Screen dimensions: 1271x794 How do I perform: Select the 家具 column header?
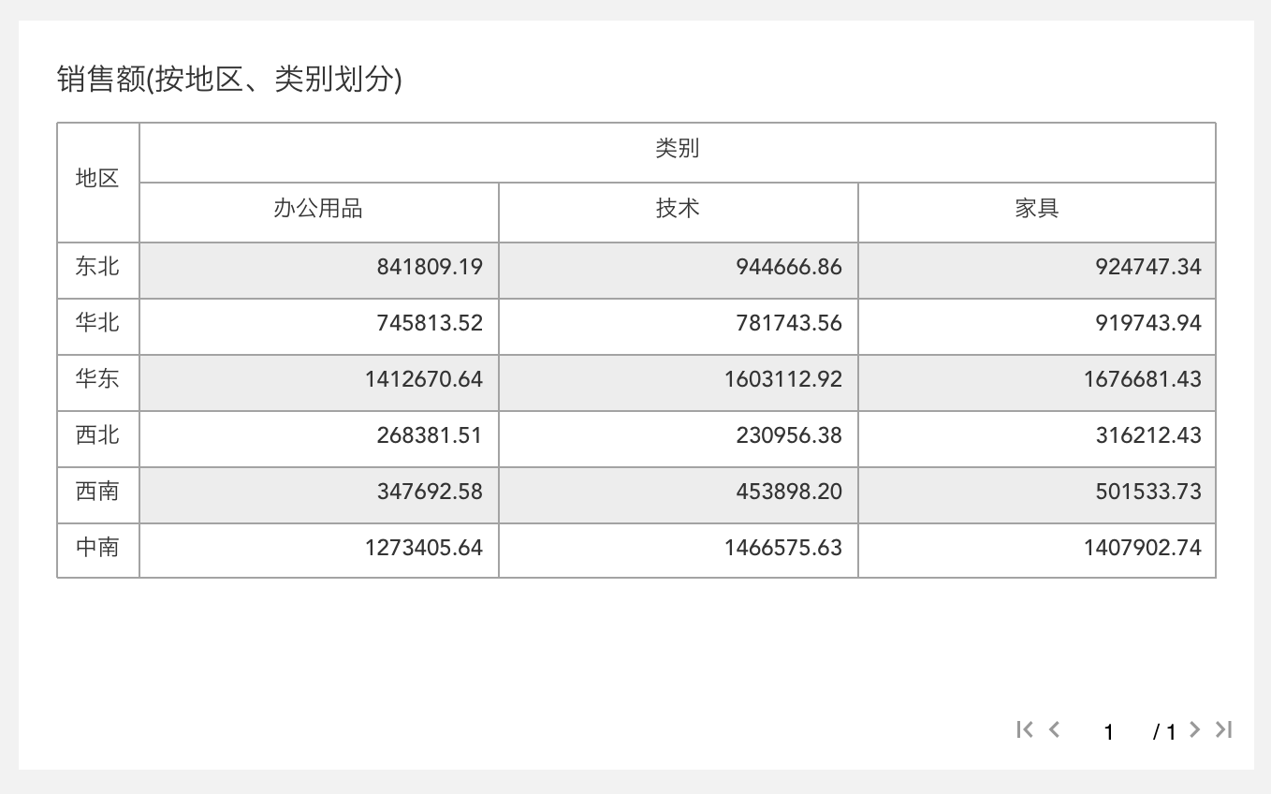tap(1036, 209)
